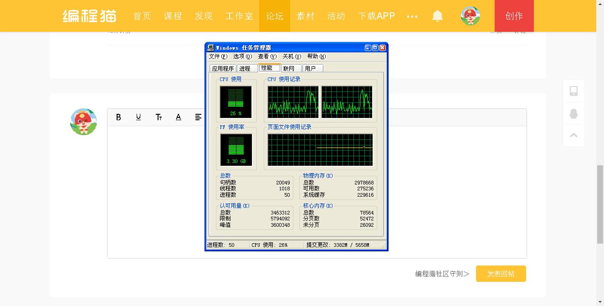This screenshot has height=306, width=604.
Task: Click the Task Manager title bar text
Action: (243, 48)
